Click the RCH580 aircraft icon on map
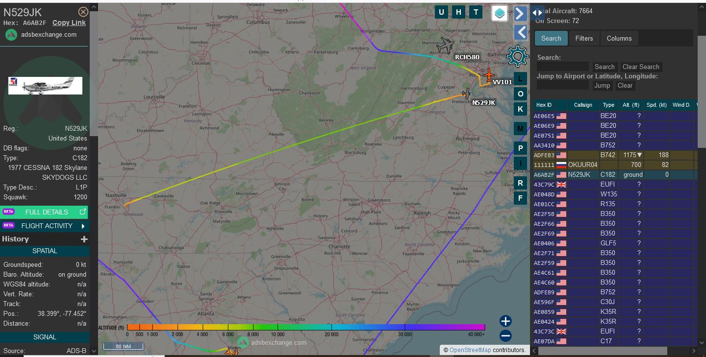The width and height of the screenshot is (706, 357). [x=446, y=46]
